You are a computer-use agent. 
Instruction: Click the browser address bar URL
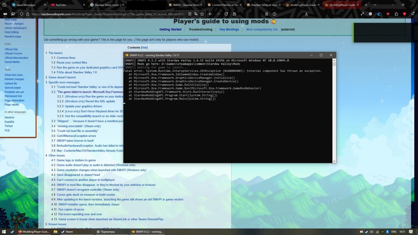click(109, 14)
